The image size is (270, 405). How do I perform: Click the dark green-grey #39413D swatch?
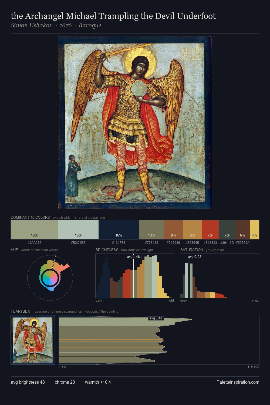(227, 230)
